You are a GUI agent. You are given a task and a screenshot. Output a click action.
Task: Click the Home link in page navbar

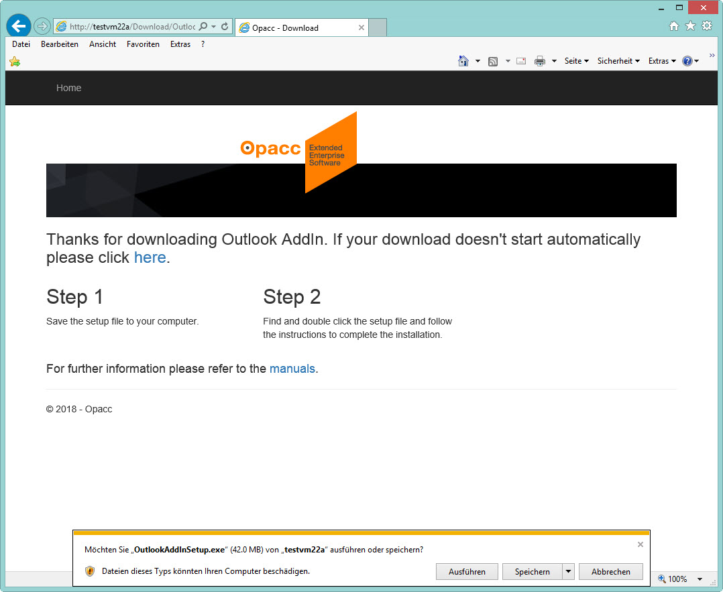pos(68,88)
